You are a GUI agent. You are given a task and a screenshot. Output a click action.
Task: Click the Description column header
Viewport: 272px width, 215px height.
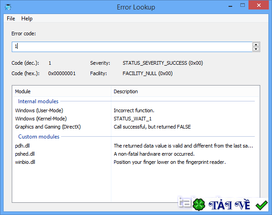[185, 91]
